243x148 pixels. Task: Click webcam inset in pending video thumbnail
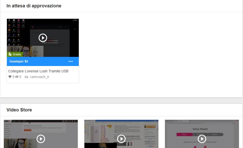[x=25, y=52]
